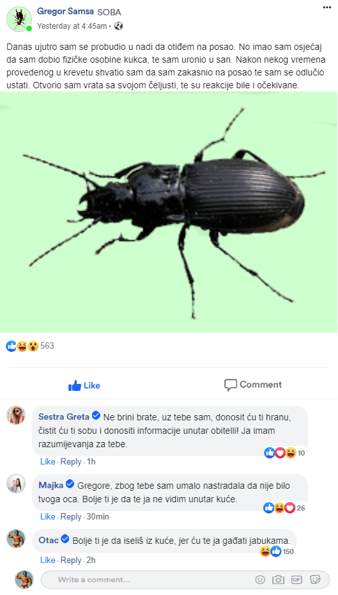Like Otac's comment
338x595 pixels.
(x=47, y=560)
